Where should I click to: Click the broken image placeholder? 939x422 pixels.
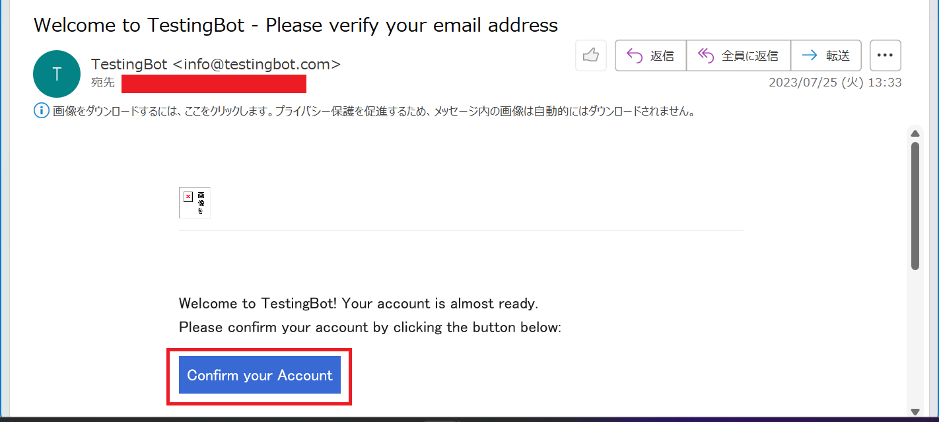tap(195, 202)
